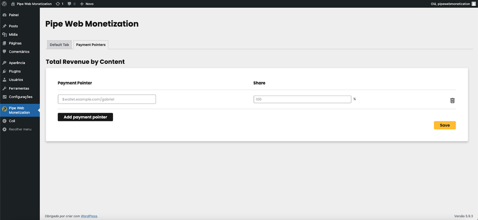Open Configurações in the sidebar
Image resolution: width=478 pixels, height=220 pixels.
point(20,96)
